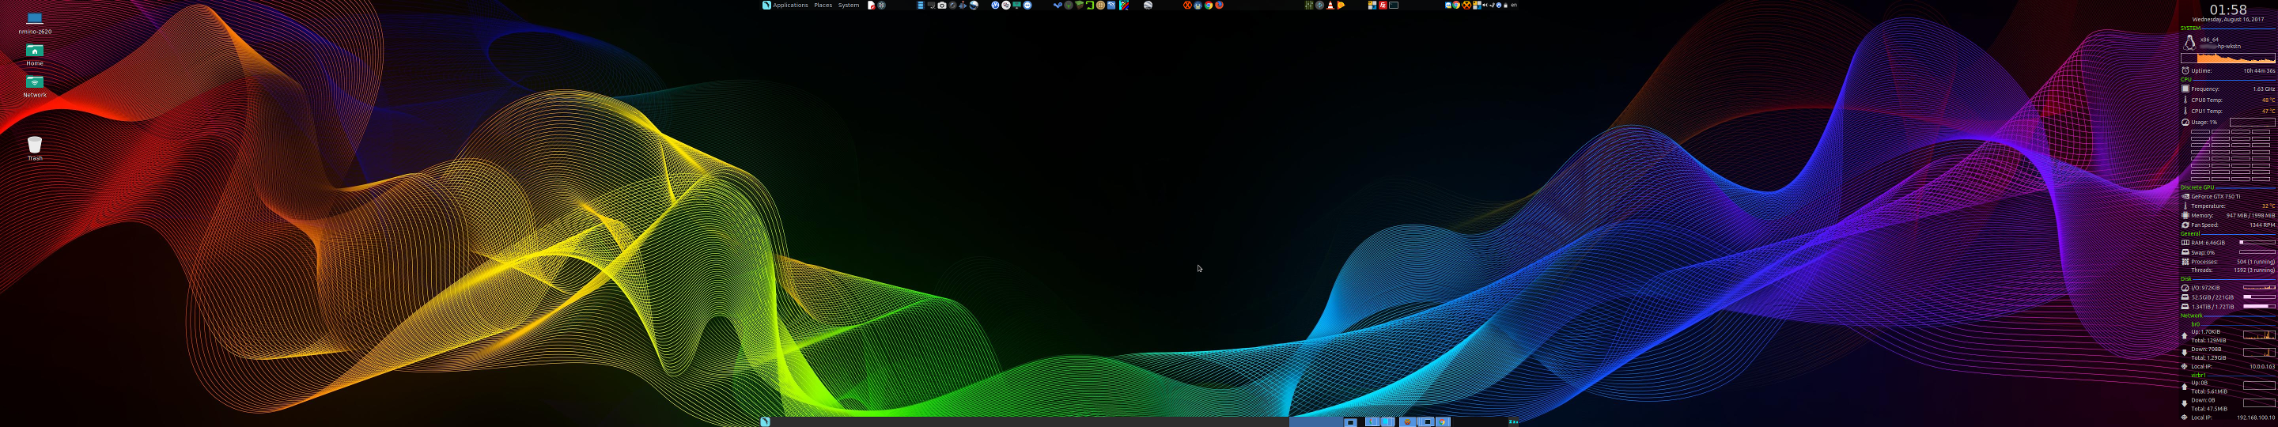Open the Applications menu
This screenshot has width=2278, height=427.
791,6
